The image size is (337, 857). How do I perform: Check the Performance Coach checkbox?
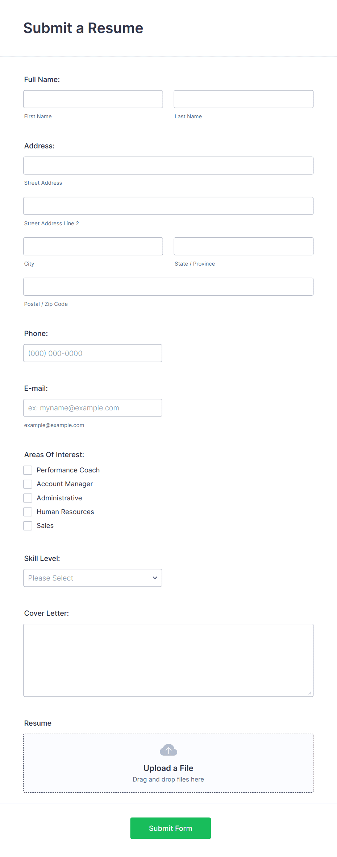click(28, 470)
